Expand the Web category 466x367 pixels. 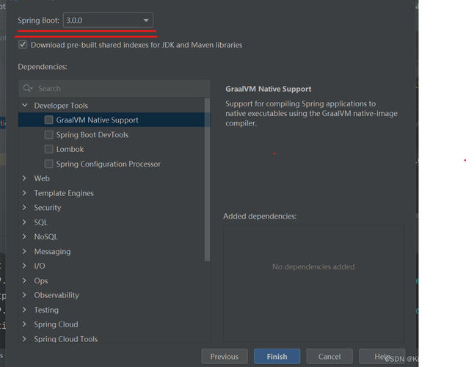(x=25, y=178)
